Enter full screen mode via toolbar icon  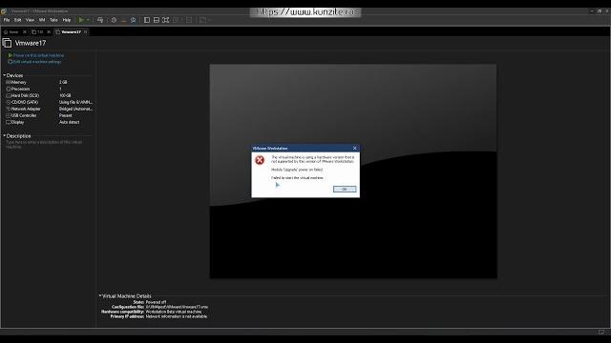pos(165,20)
